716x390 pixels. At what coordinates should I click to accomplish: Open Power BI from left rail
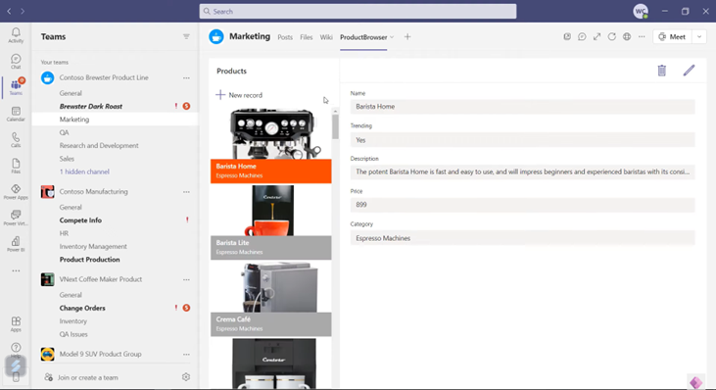(16, 244)
